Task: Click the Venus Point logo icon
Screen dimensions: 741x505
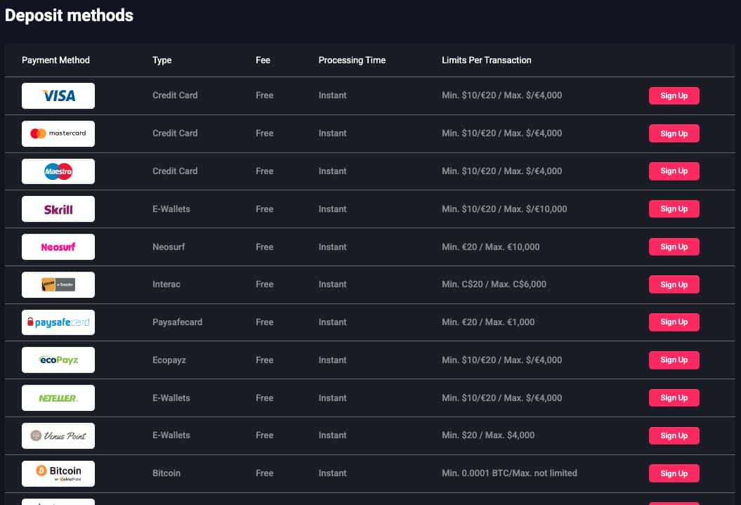Action: tap(58, 435)
